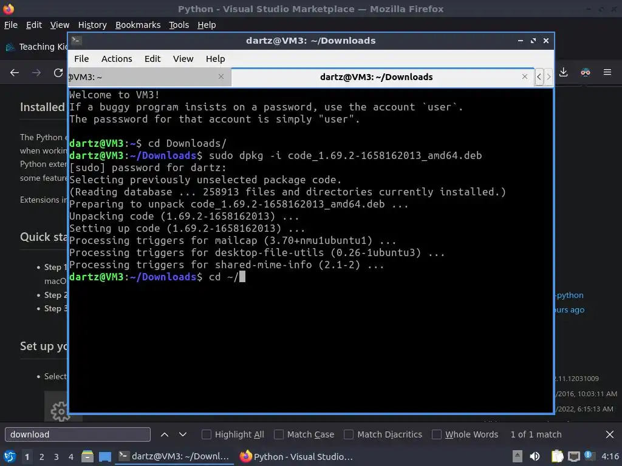Open Firefox Edit menu
Screen dimensions: 622x466
[34, 25]
